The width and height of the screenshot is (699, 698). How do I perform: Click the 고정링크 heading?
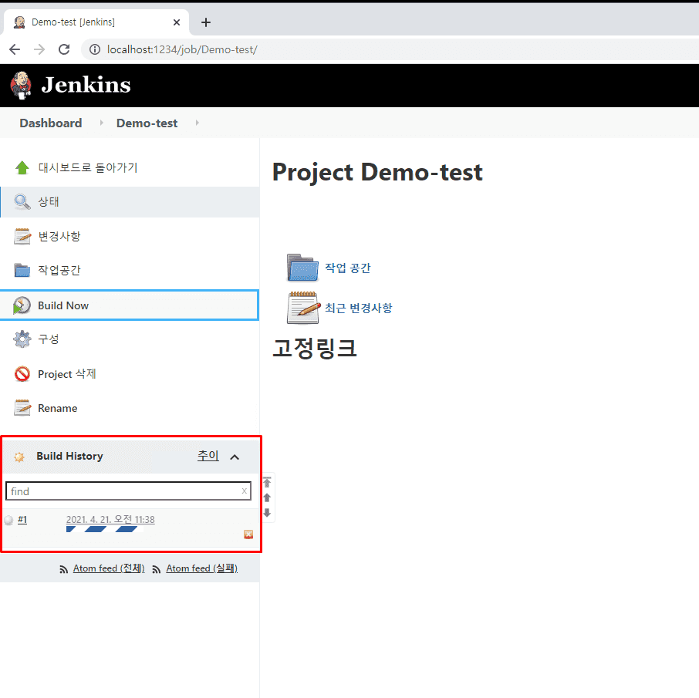(315, 348)
